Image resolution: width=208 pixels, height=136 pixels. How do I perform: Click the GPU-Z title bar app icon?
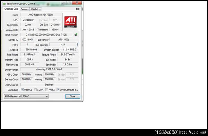tap(4, 4)
